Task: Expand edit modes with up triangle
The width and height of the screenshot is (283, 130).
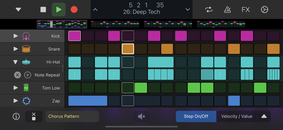Action: coord(264,116)
